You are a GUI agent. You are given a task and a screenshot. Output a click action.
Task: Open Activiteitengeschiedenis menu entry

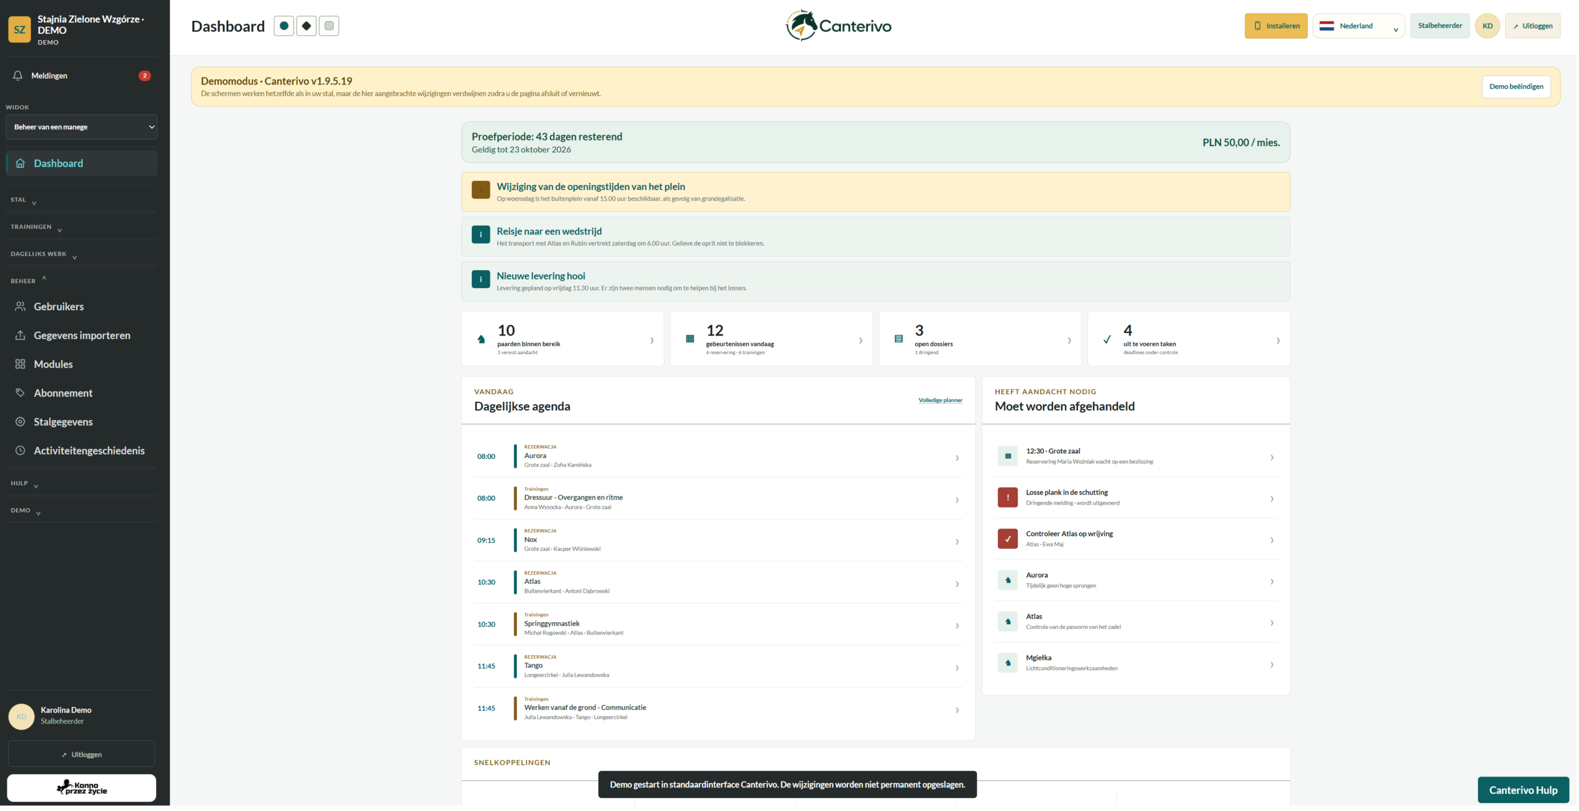click(x=81, y=451)
